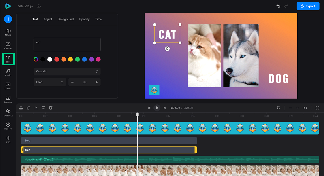Zoom out the timeline
This screenshot has width=324, height=176.
click(290, 108)
